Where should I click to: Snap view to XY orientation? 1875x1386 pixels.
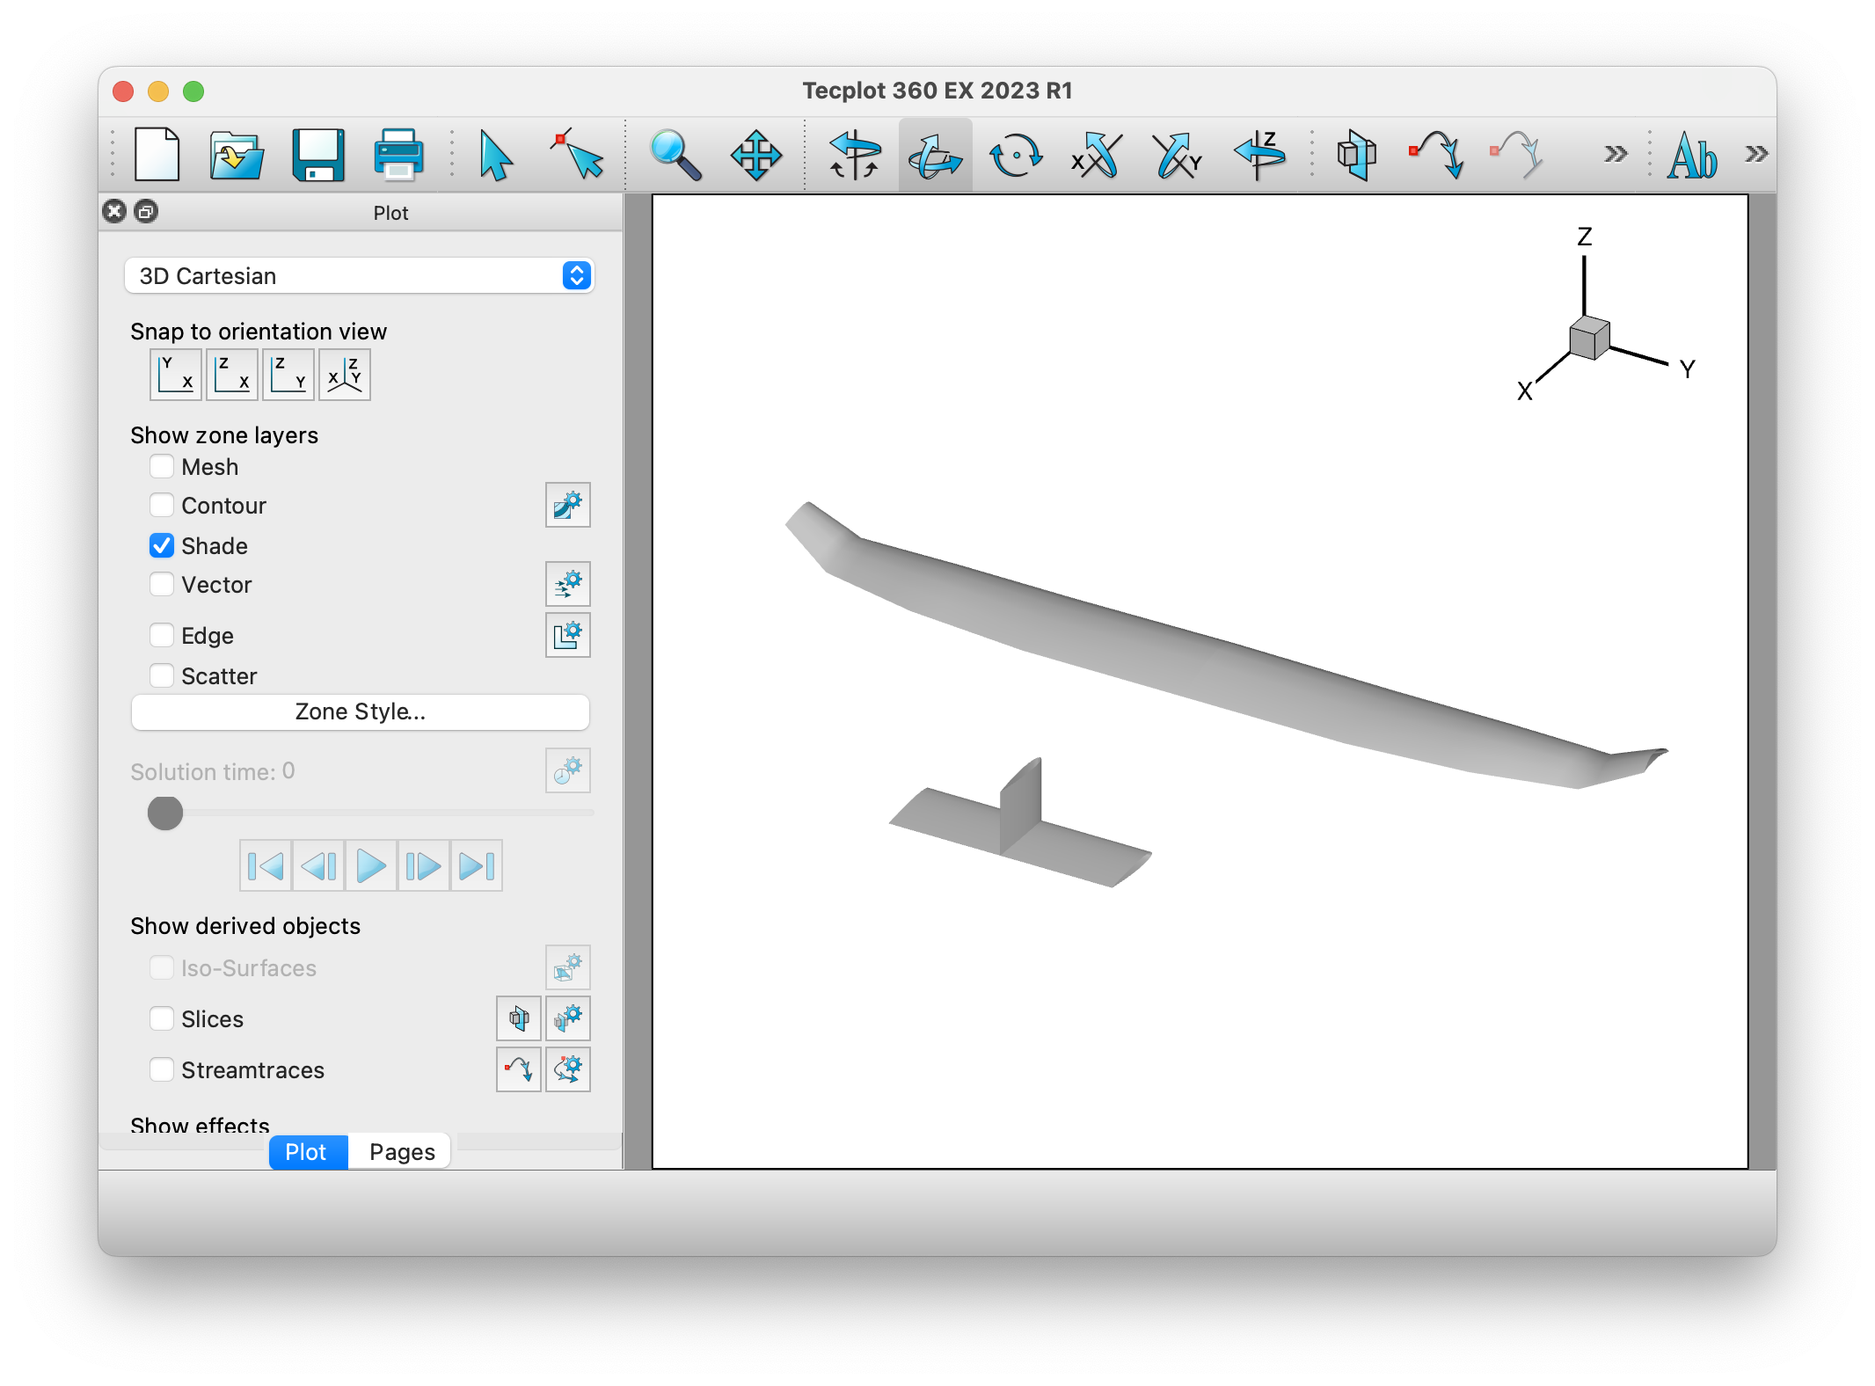176,375
